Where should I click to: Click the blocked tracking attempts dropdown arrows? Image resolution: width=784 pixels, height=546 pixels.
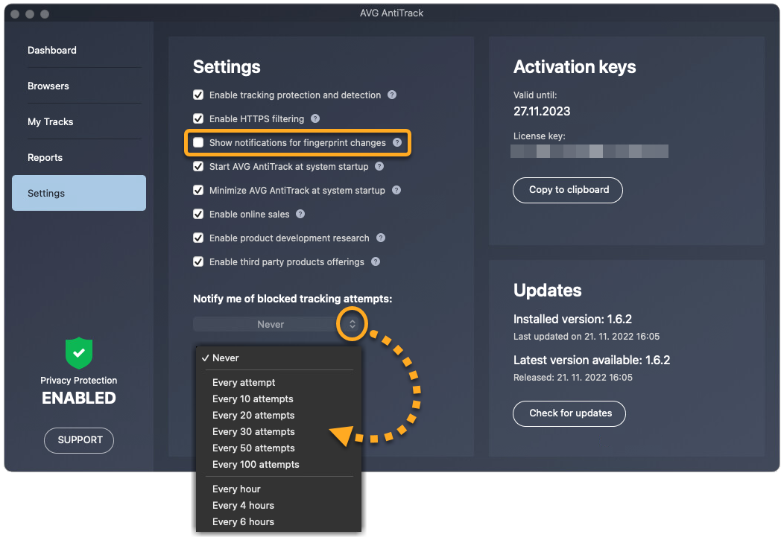point(353,324)
